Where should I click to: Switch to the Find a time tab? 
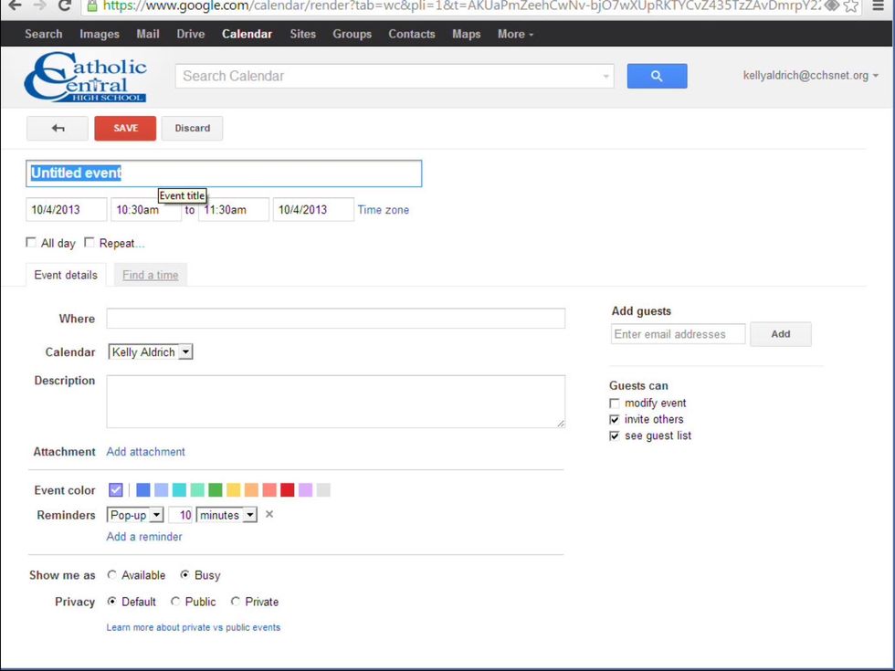(x=151, y=275)
